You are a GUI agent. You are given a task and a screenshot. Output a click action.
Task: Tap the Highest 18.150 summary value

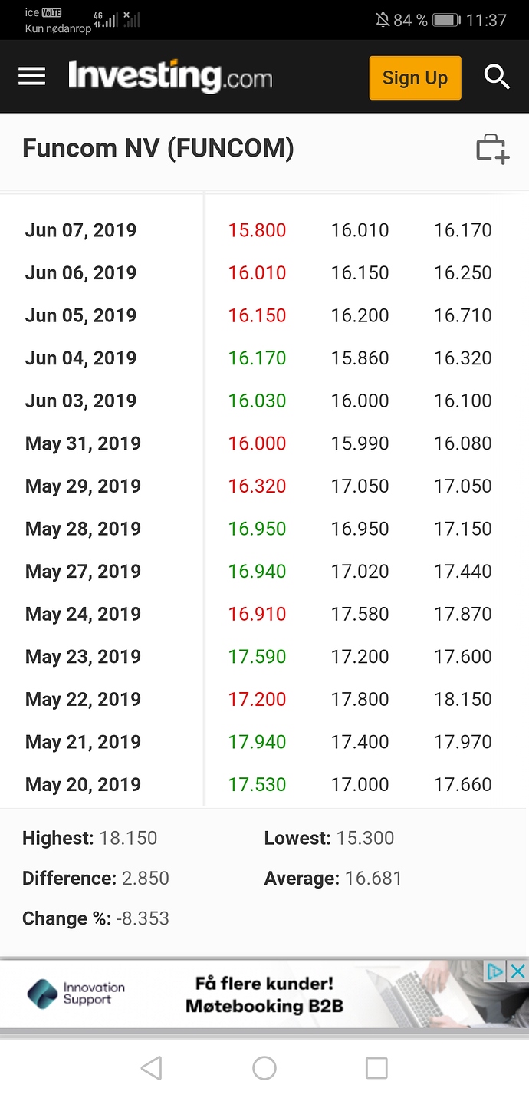[x=128, y=838]
